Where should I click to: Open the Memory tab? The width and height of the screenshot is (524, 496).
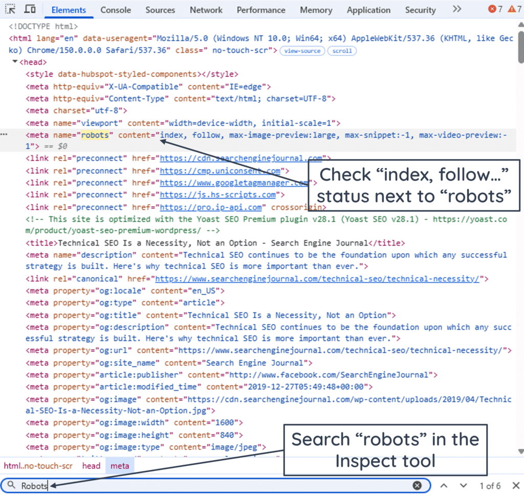tap(316, 10)
